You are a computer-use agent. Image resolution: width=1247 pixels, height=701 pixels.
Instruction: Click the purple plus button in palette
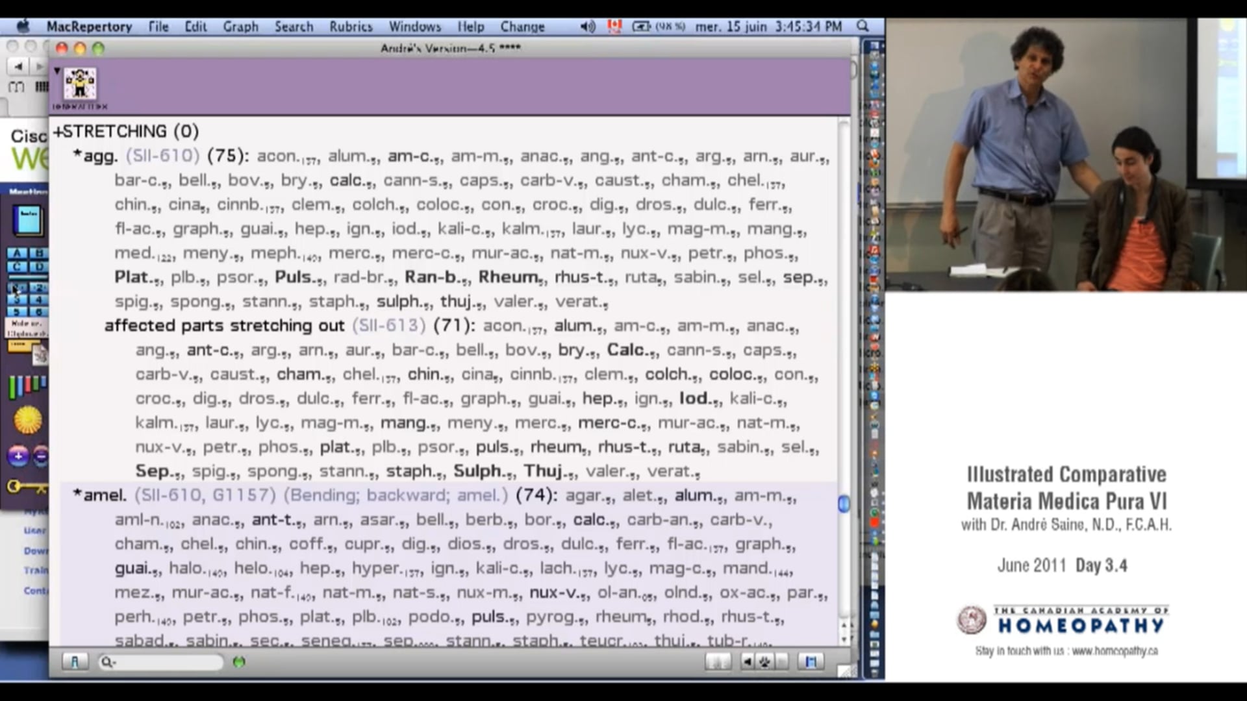pos(18,456)
